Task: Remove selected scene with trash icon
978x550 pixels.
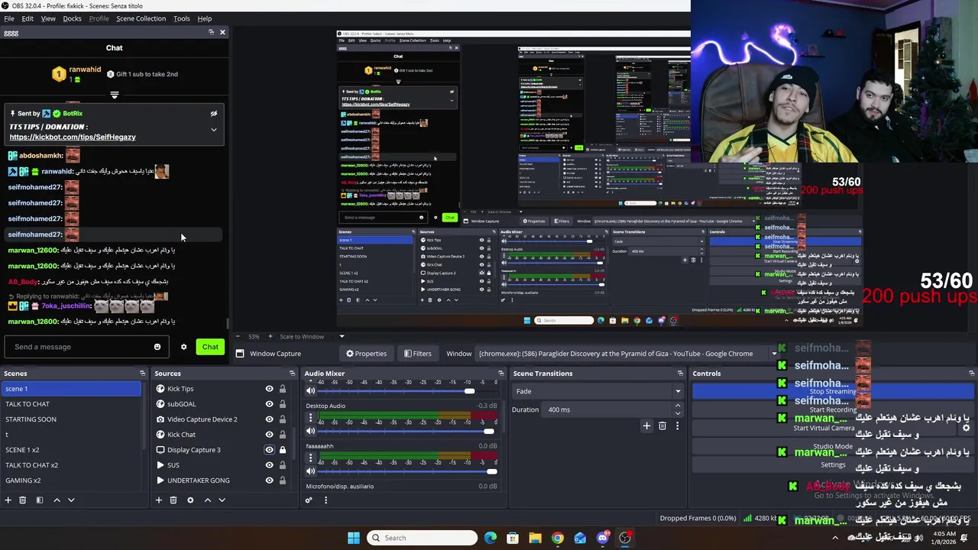Action: [23, 500]
